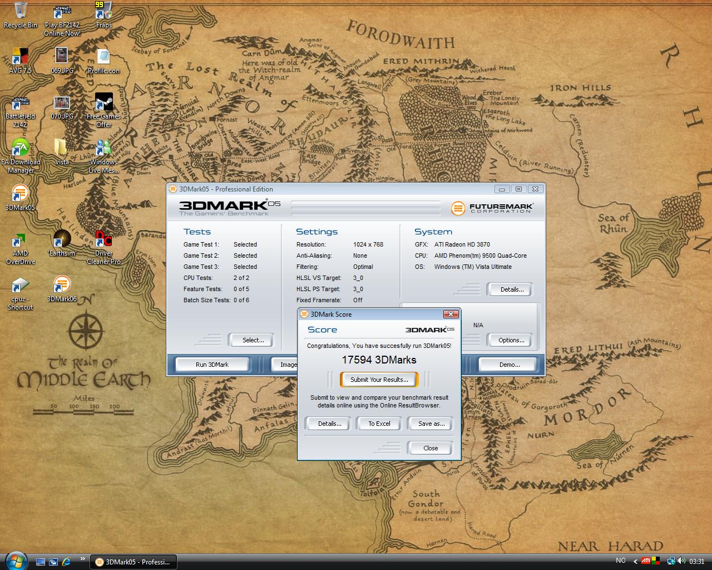
Task: Open the 'Earthsim' desktop shortcut
Action: 62,243
